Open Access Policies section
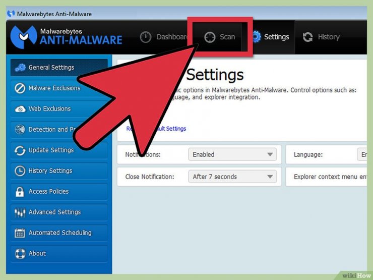 click(x=59, y=191)
